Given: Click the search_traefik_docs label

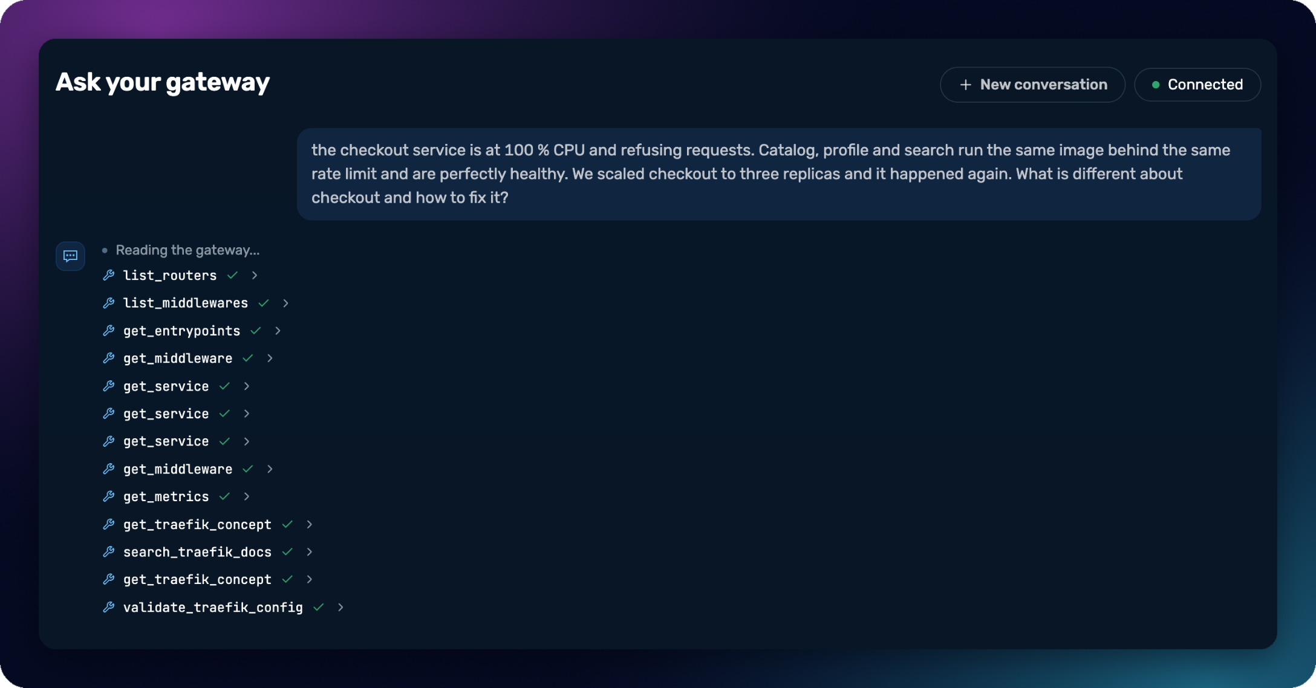Looking at the screenshot, I should pyautogui.click(x=198, y=552).
